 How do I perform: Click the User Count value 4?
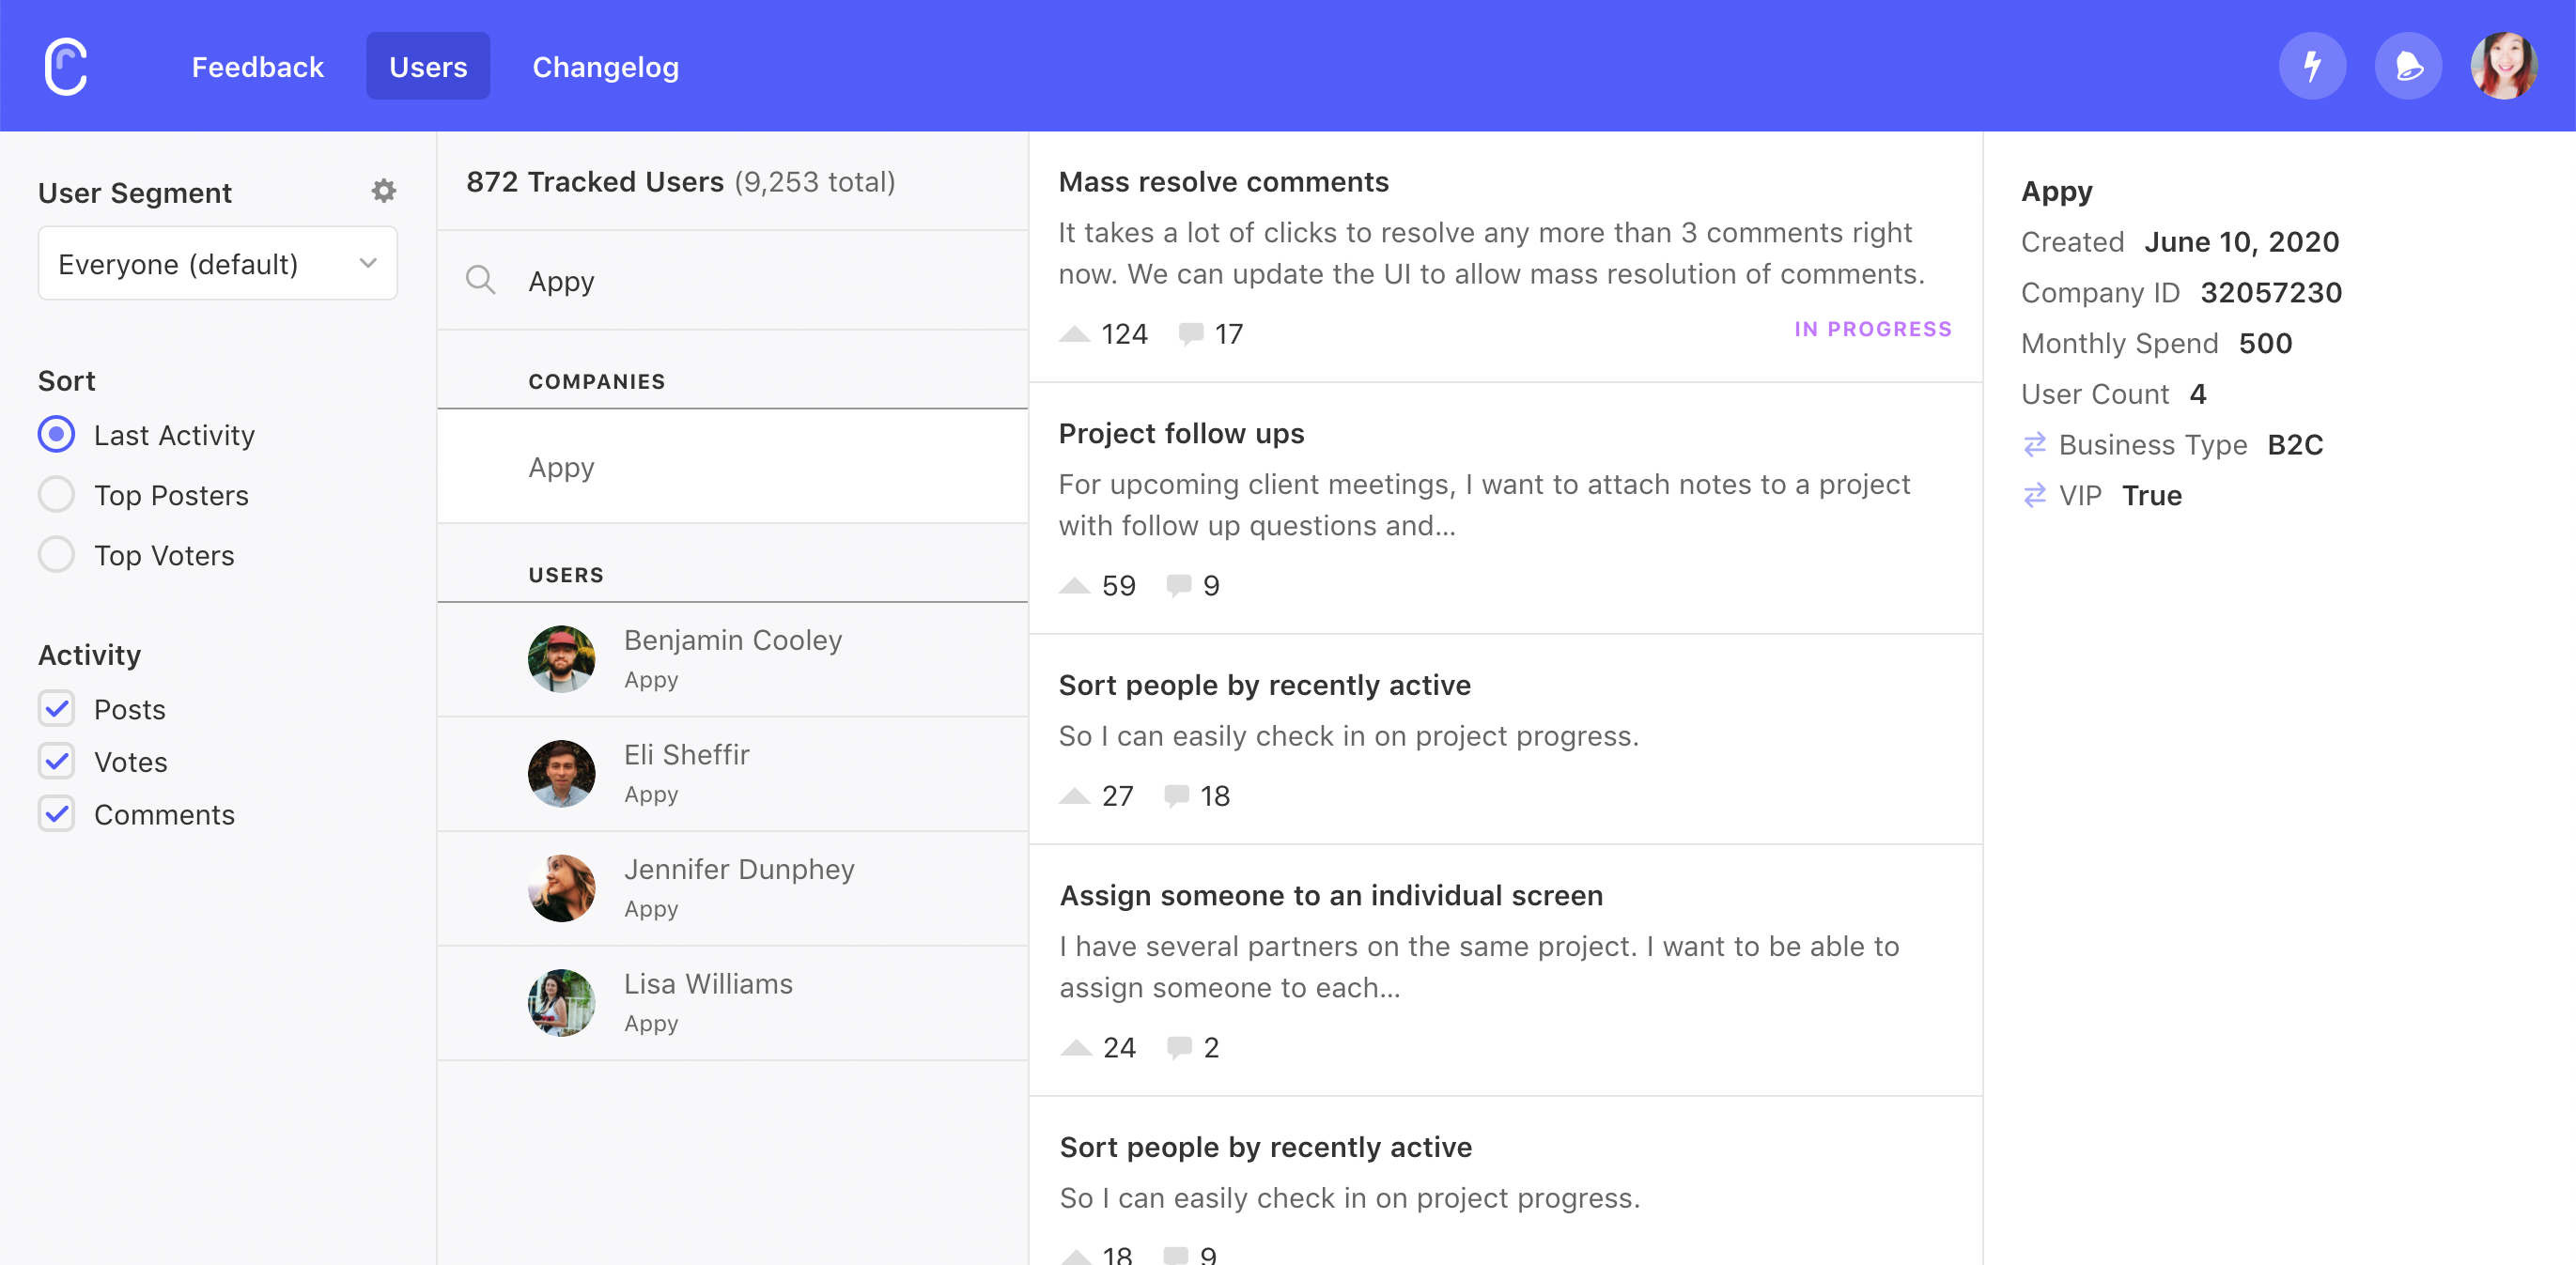[x=2197, y=395]
